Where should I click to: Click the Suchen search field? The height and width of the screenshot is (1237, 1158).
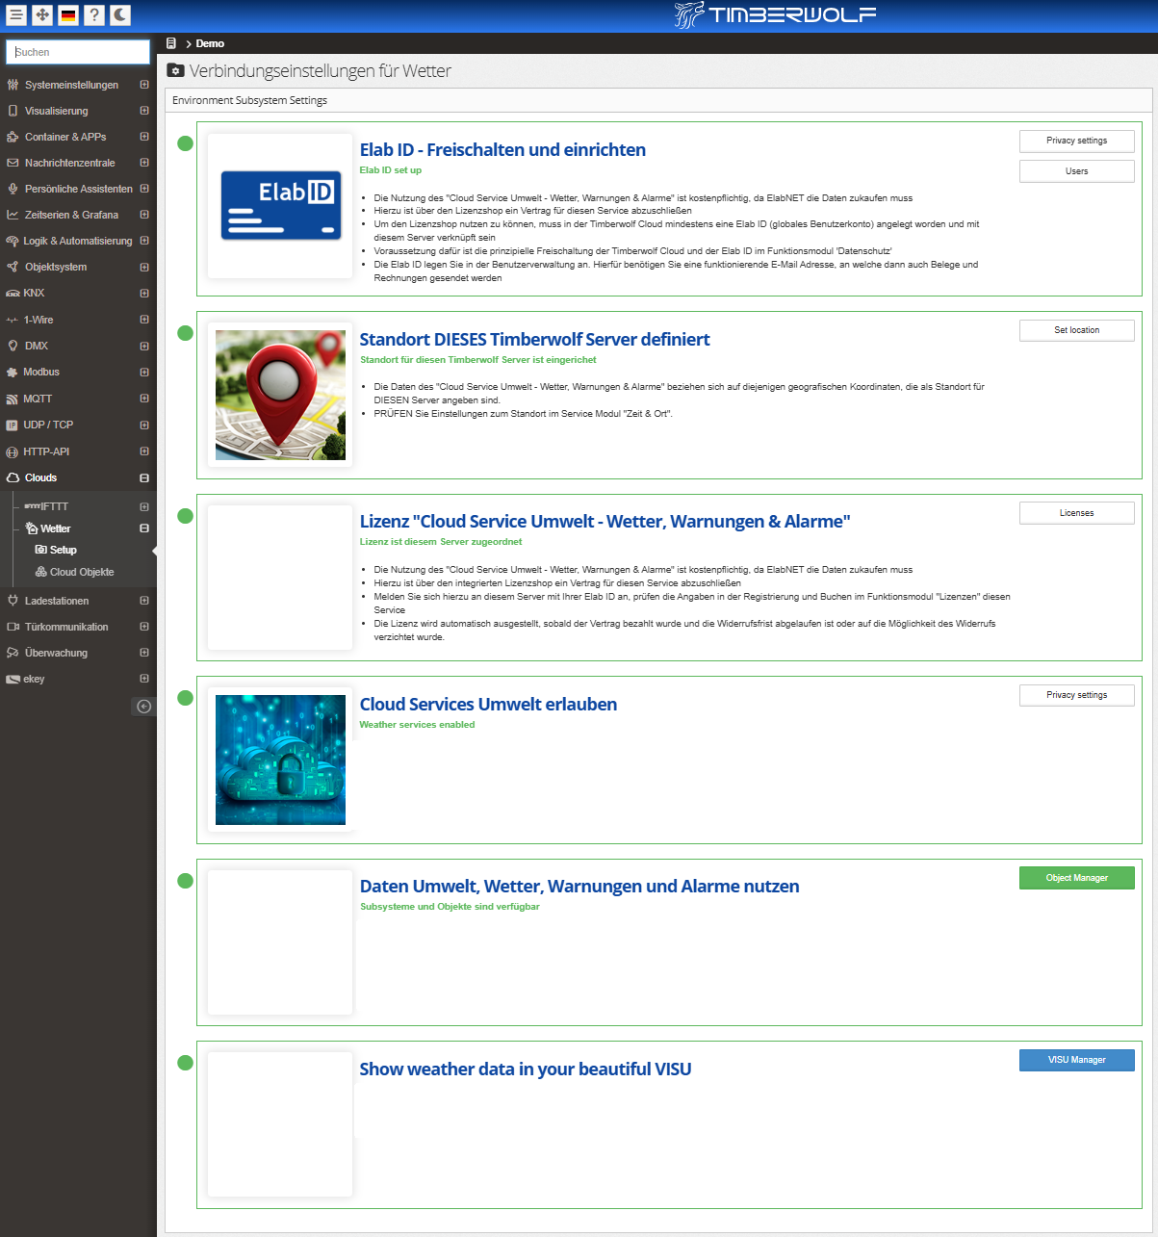78,52
